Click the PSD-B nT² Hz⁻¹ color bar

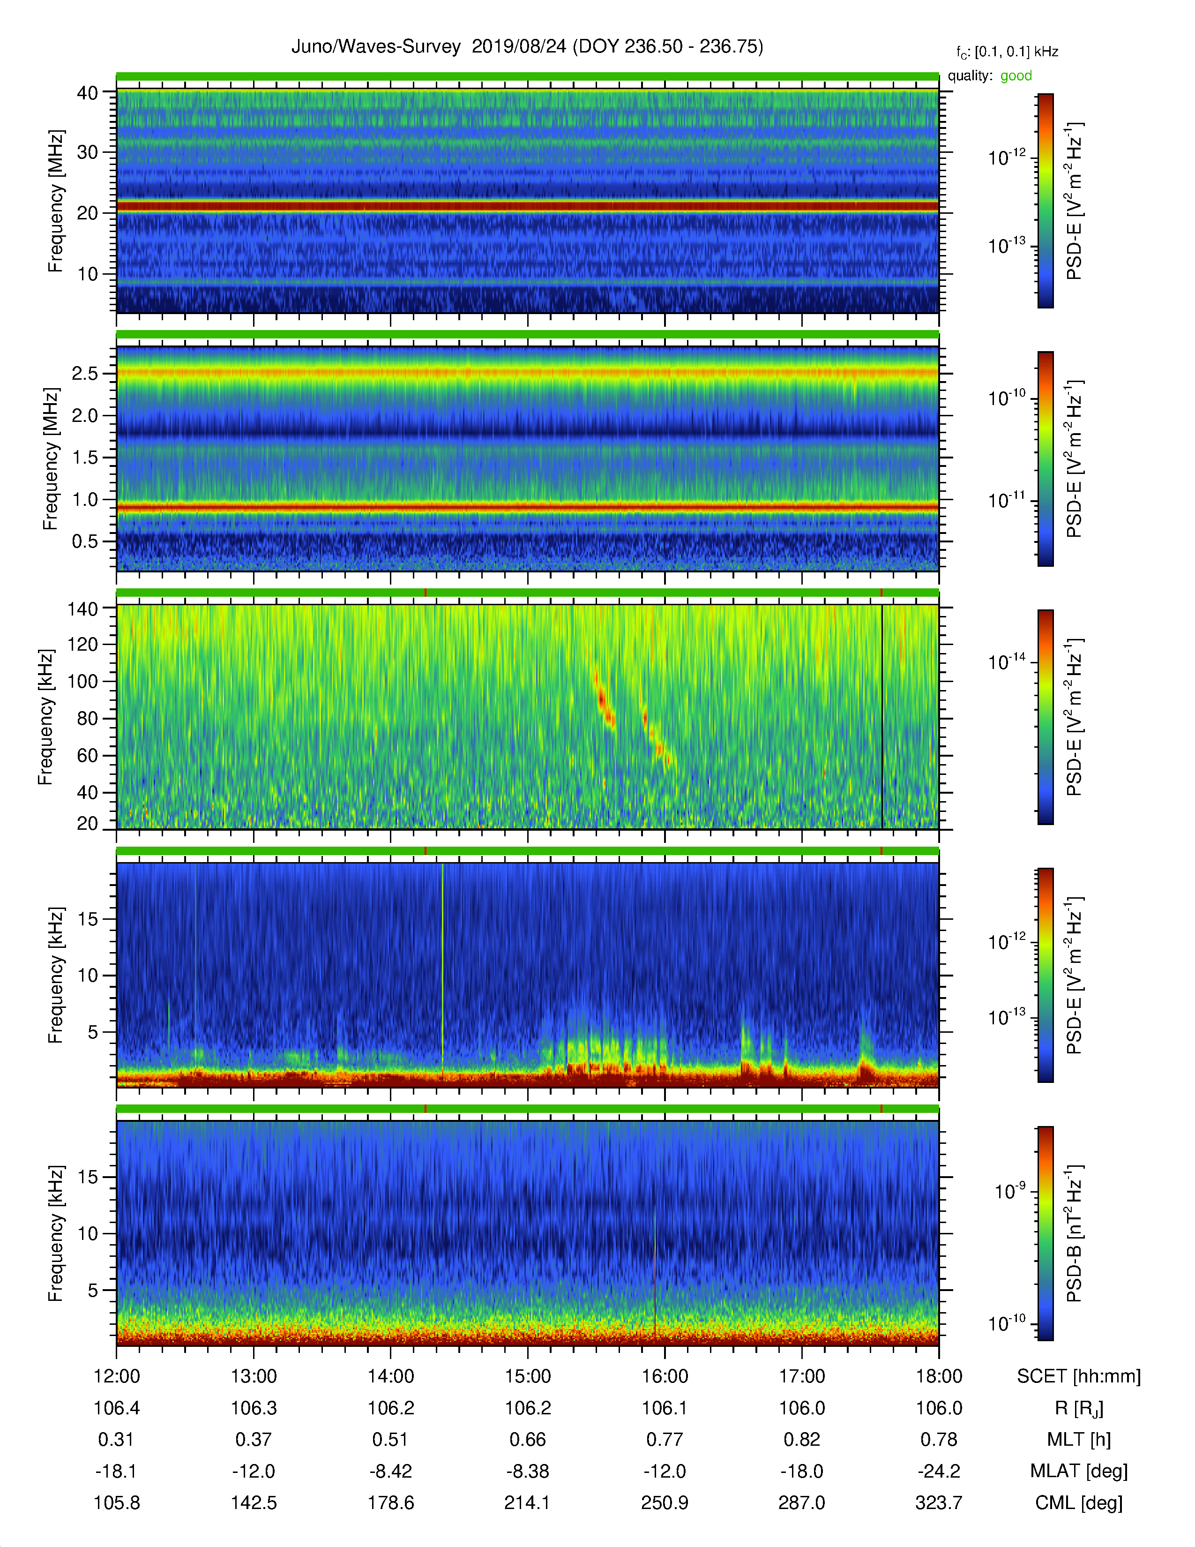click(1046, 1233)
